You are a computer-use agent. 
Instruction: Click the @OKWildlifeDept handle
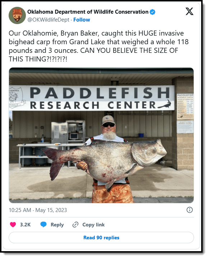tap(48, 20)
